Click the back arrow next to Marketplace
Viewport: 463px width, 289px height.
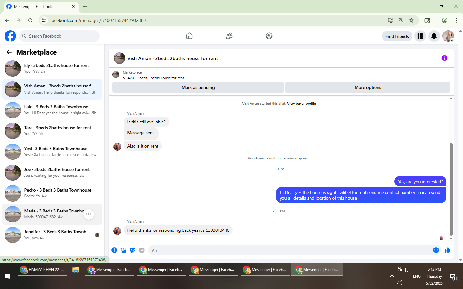coord(9,52)
